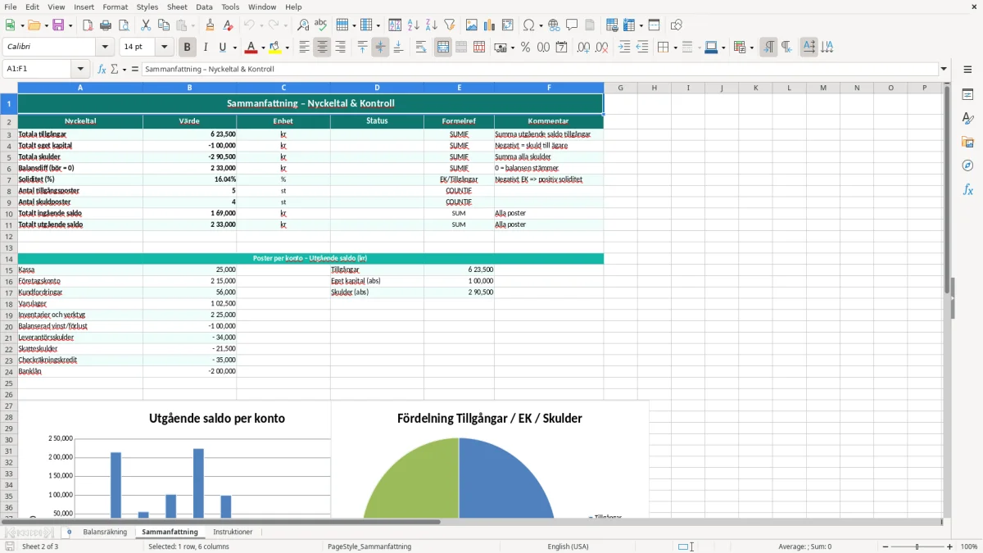Sort descending Z to A
The image size is (983, 553).
click(x=432, y=25)
